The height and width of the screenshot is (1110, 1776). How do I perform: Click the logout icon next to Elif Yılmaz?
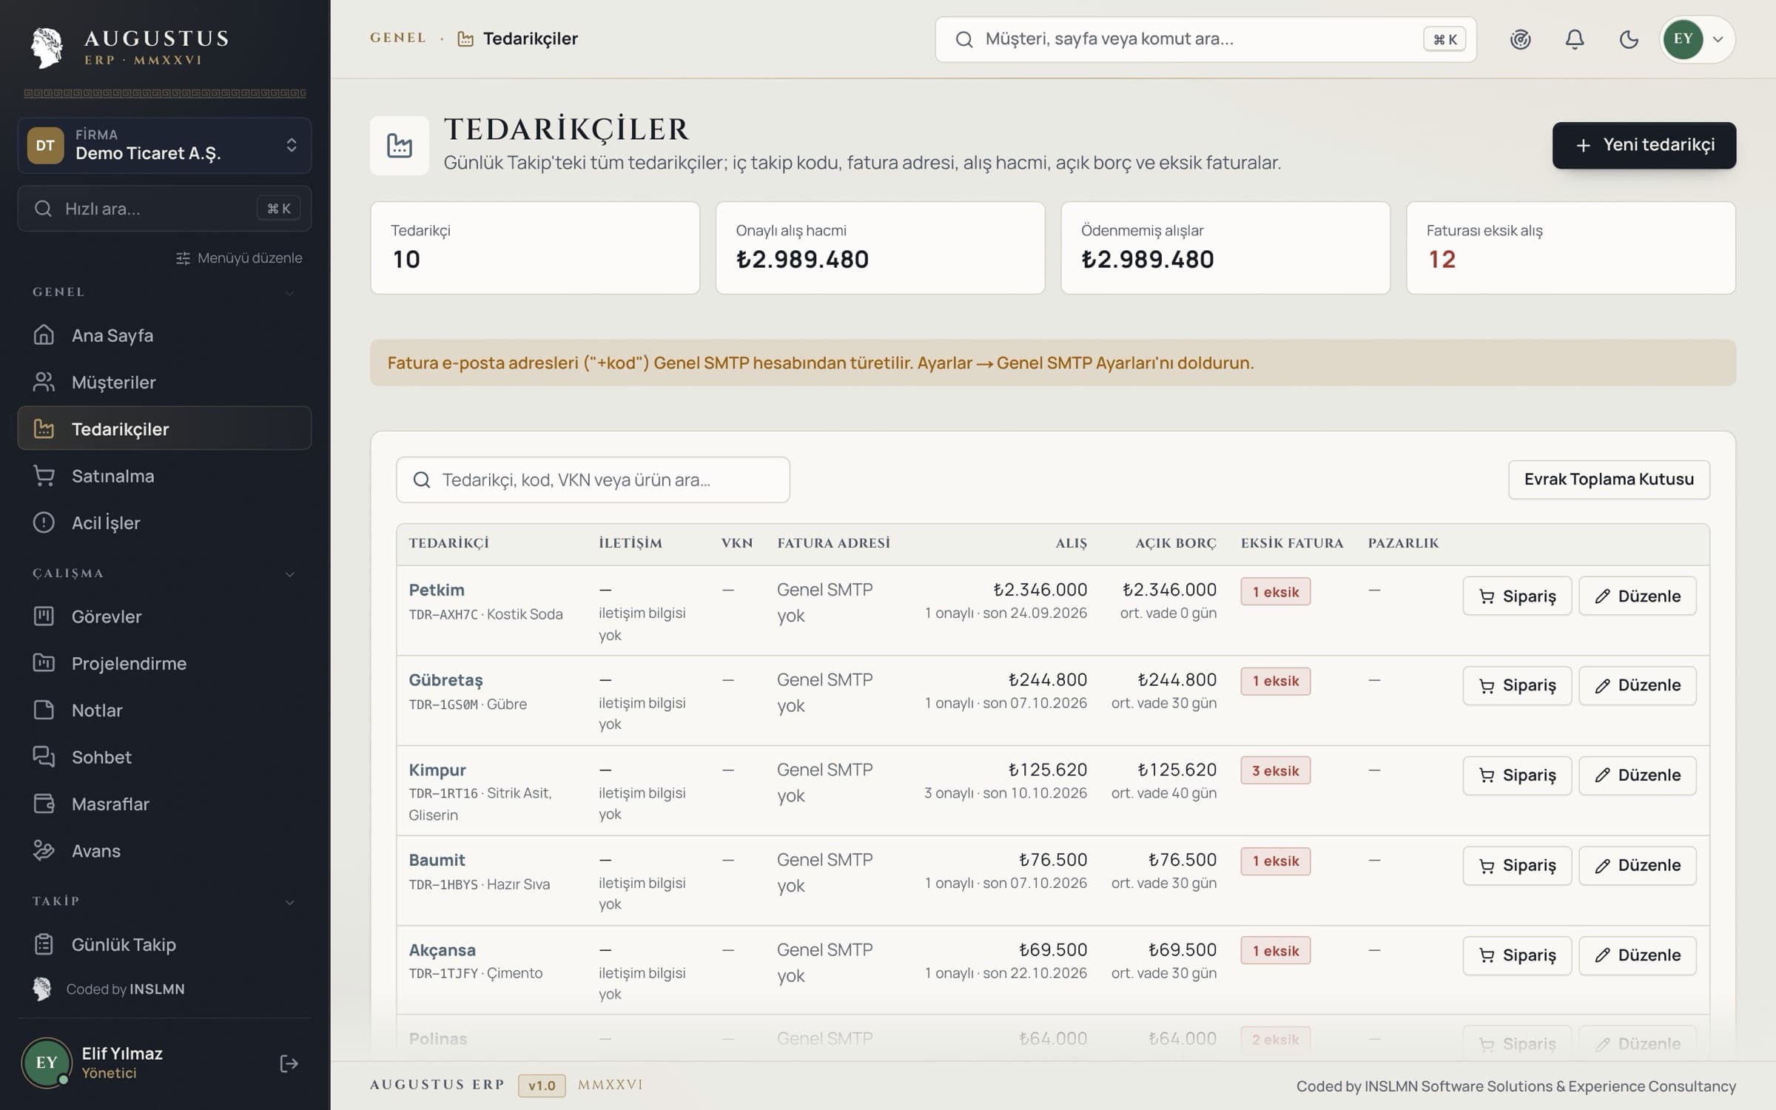pos(289,1063)
